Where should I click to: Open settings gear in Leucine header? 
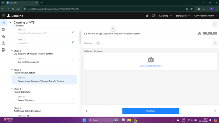pyautogui.click(x=147, y=16)
